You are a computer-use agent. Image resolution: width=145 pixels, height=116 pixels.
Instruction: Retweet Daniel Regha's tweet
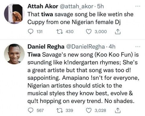(x=60, y=110)
